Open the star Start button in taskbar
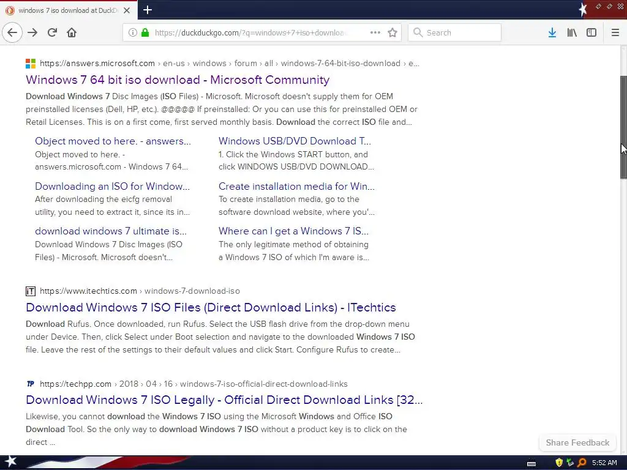The height and width of the screenshot is (470, 627). pyautogui.click(x=10, y=461)
